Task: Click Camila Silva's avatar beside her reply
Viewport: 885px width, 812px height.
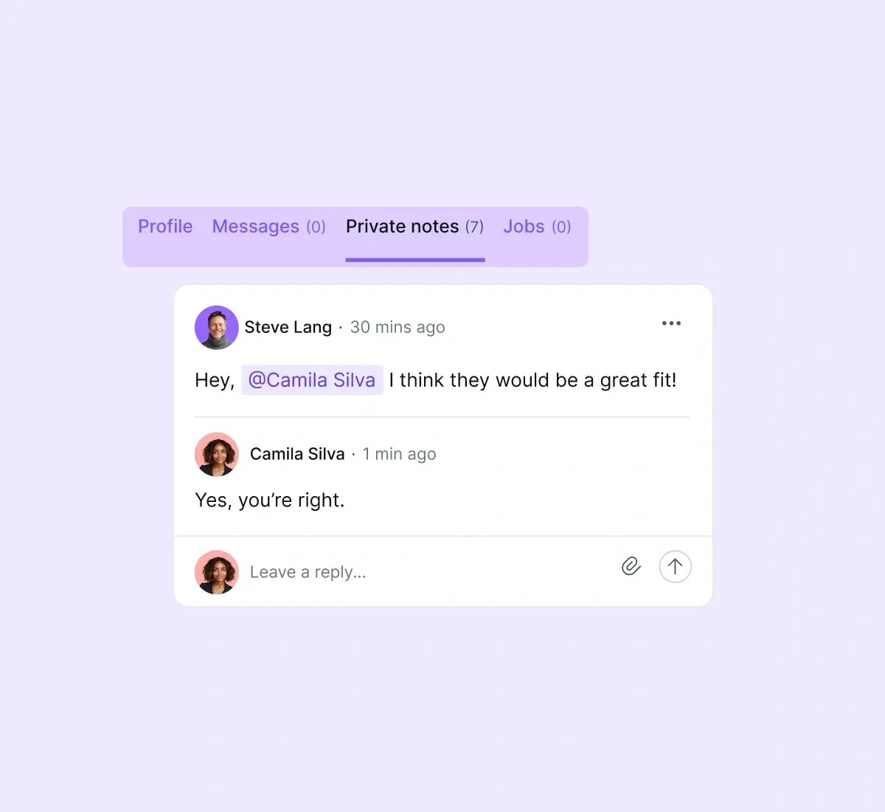Action: 217,454
